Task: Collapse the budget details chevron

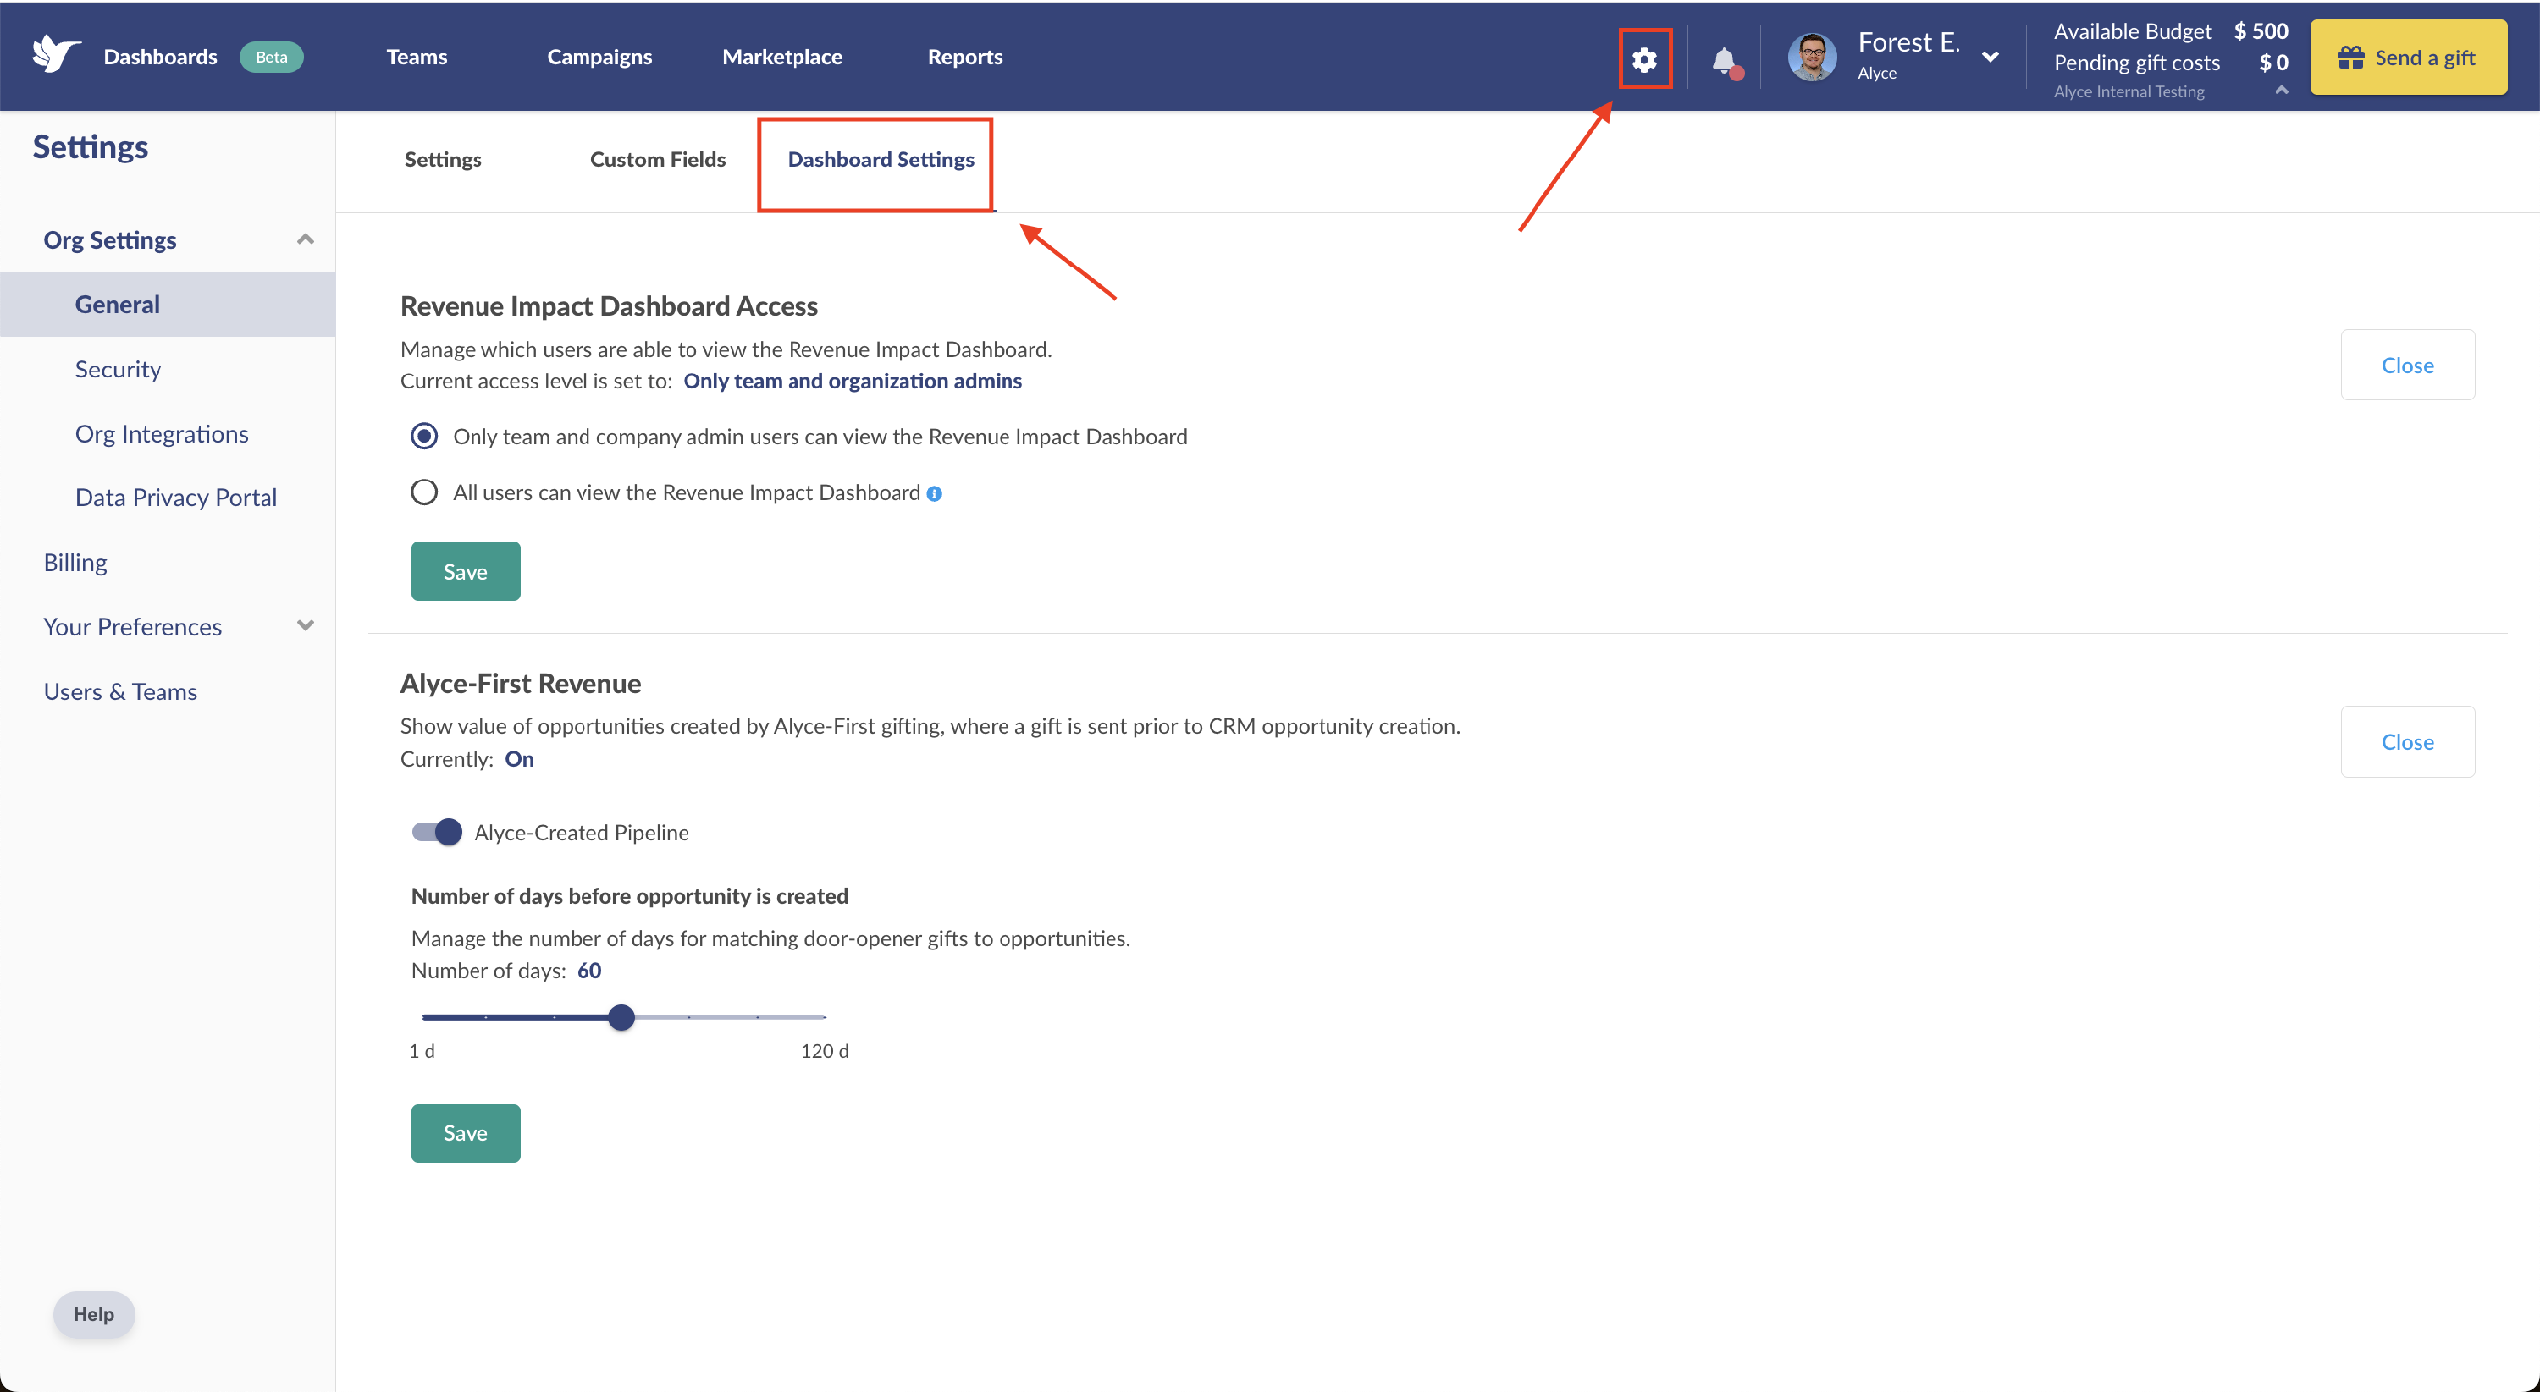Action: [x=2282, y=90]
